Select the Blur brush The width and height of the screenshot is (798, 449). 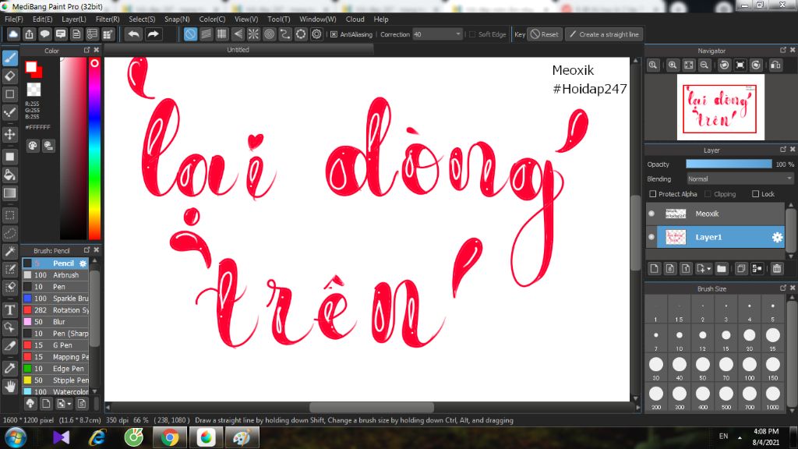(55, 322)
